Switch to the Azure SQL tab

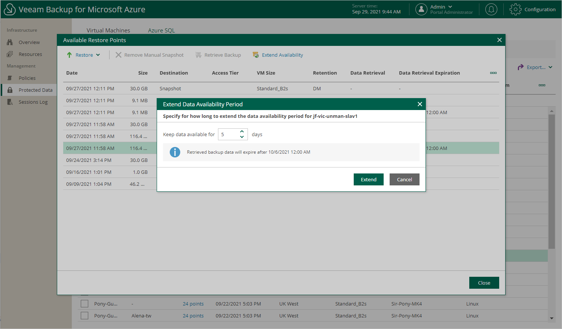162,30
